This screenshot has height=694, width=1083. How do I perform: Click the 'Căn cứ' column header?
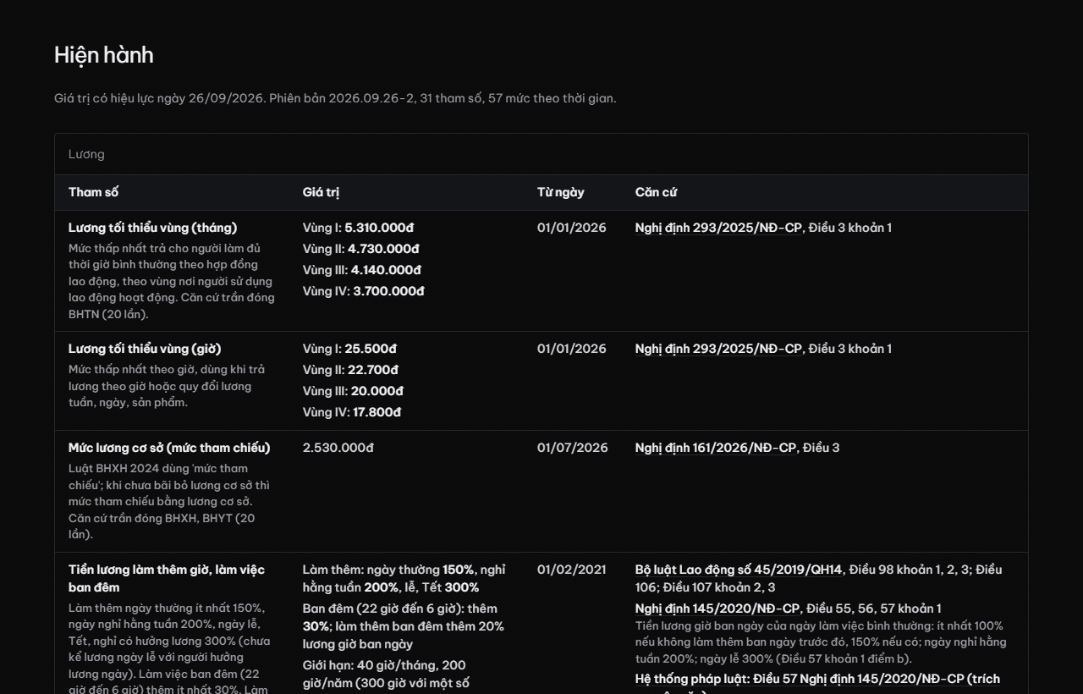[x=656, y=192]
